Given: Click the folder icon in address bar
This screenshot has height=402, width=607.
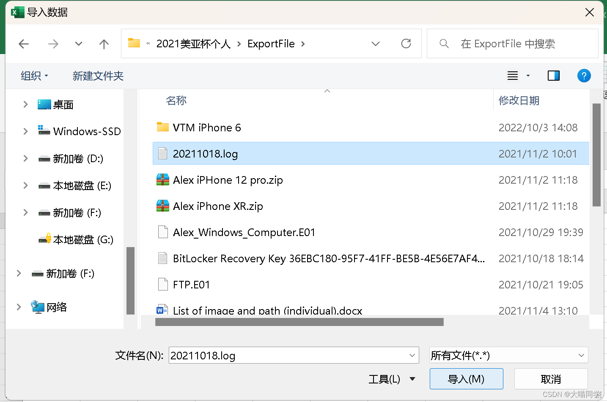Looking at the screenshot, I should coord(134,43).
